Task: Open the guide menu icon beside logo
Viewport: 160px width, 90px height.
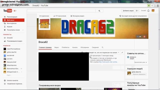Action: click(15, 11)
